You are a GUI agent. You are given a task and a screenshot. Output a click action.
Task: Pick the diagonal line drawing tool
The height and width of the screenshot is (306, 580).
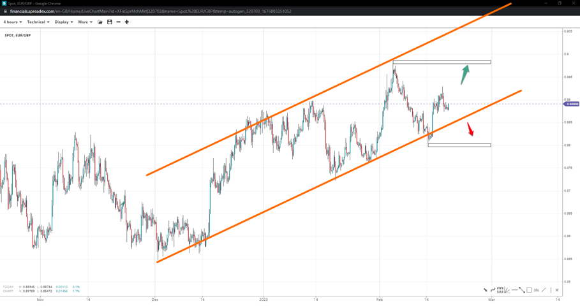pos(544,290)
